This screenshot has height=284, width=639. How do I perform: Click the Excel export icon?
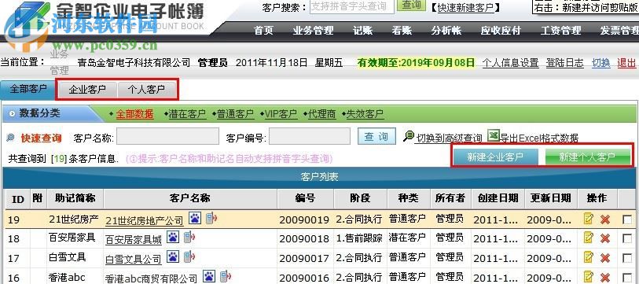[493, 135]
